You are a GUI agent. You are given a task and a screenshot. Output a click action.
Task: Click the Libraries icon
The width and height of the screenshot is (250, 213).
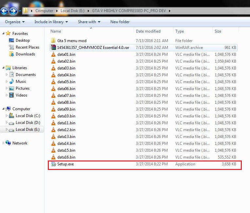[x=8, y=68]
